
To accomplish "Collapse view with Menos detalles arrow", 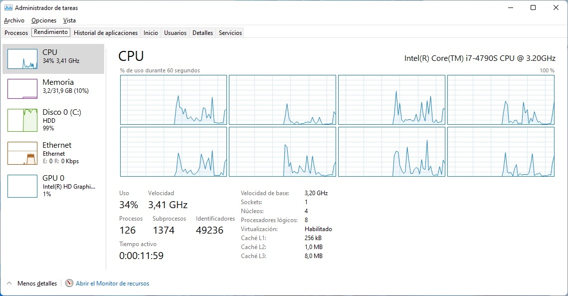I will click(x=9, y=284).
